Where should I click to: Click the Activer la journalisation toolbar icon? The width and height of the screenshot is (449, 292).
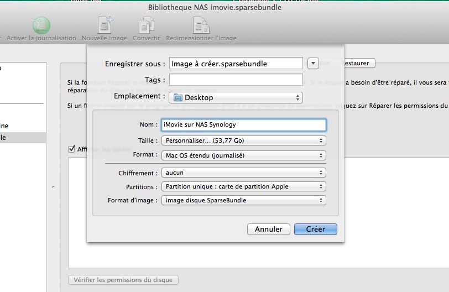pos(41,25)
